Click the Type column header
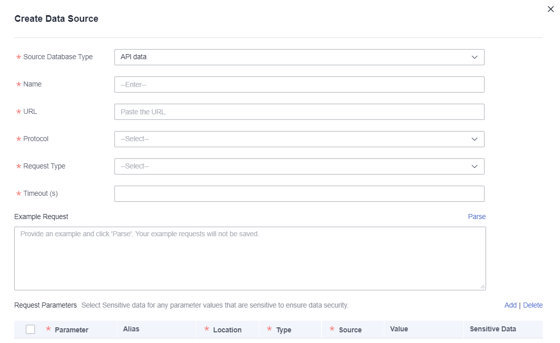 (x=284, y=330)
